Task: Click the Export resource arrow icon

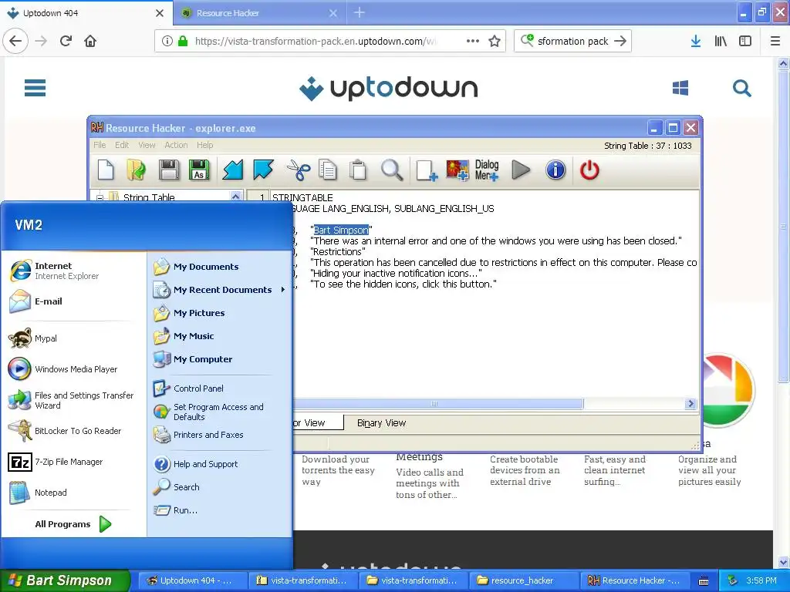Action: click(x=263, y=170)
